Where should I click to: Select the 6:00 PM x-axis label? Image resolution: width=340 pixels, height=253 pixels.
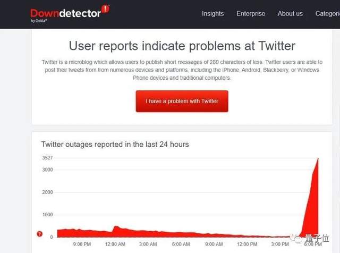(x=313, y=244)
